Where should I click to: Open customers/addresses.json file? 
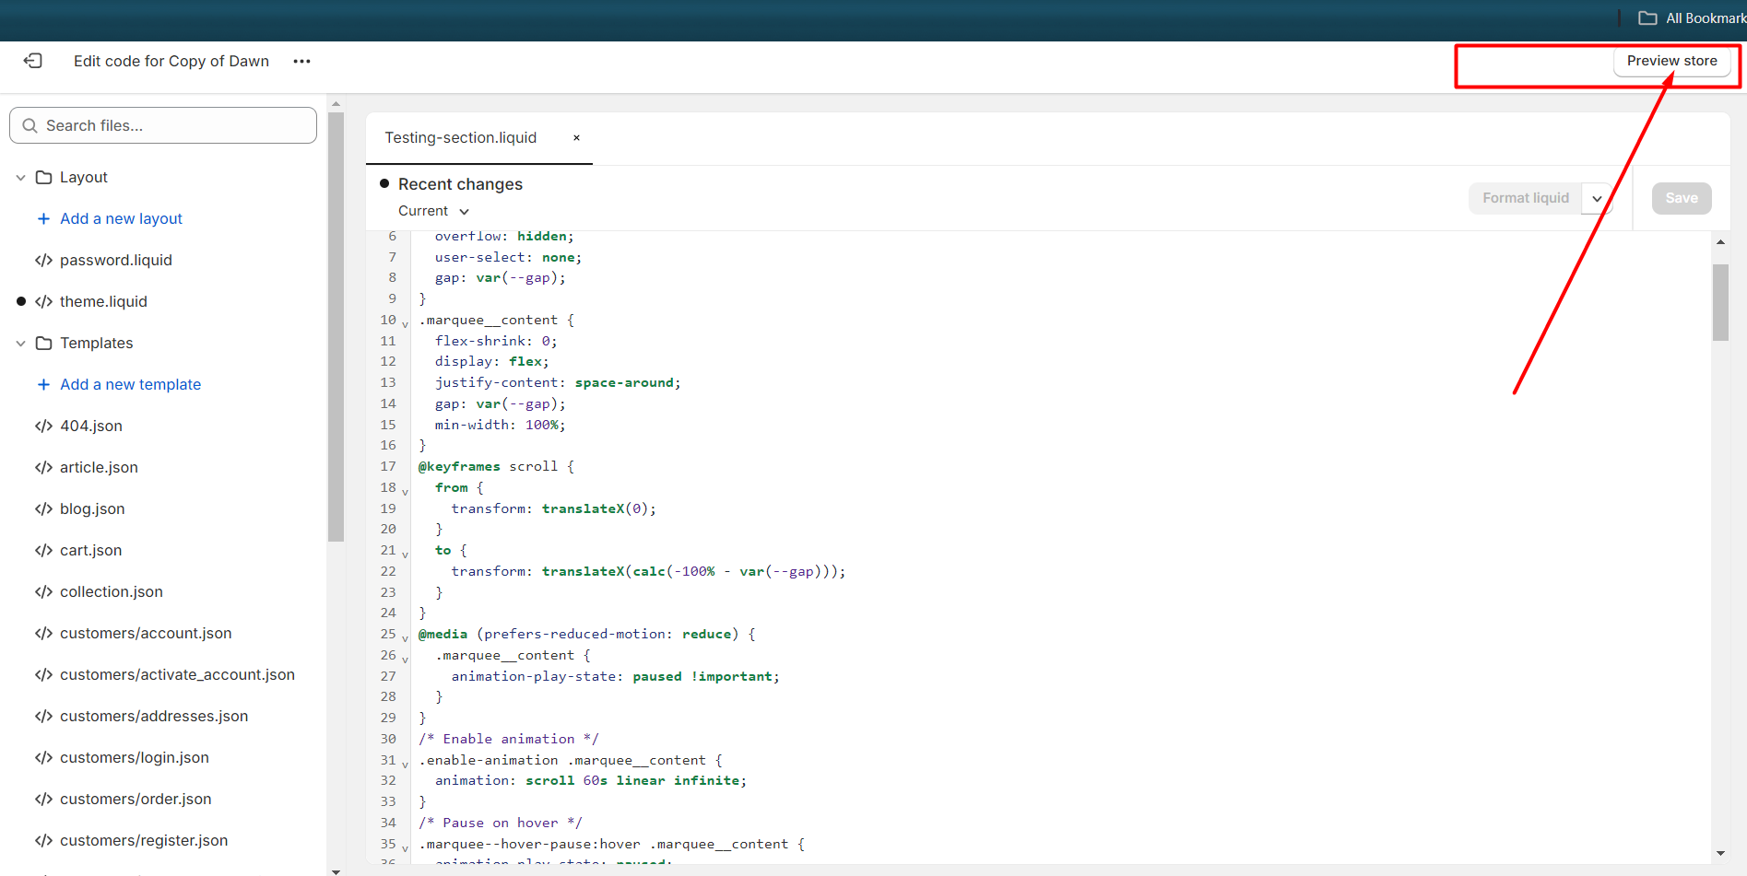pyautogui.click(x=154, y=716)
